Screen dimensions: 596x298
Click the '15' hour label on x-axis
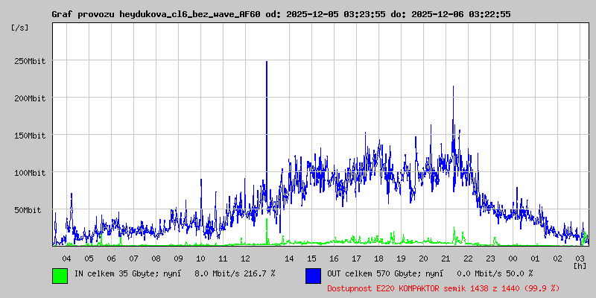(x=311, y=259)
